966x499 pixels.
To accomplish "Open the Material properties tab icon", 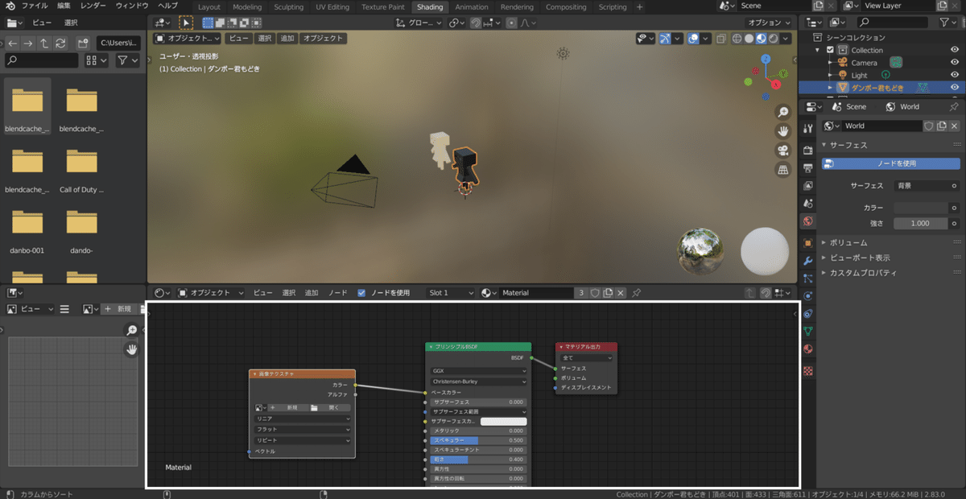I will (x=808, y=348).
